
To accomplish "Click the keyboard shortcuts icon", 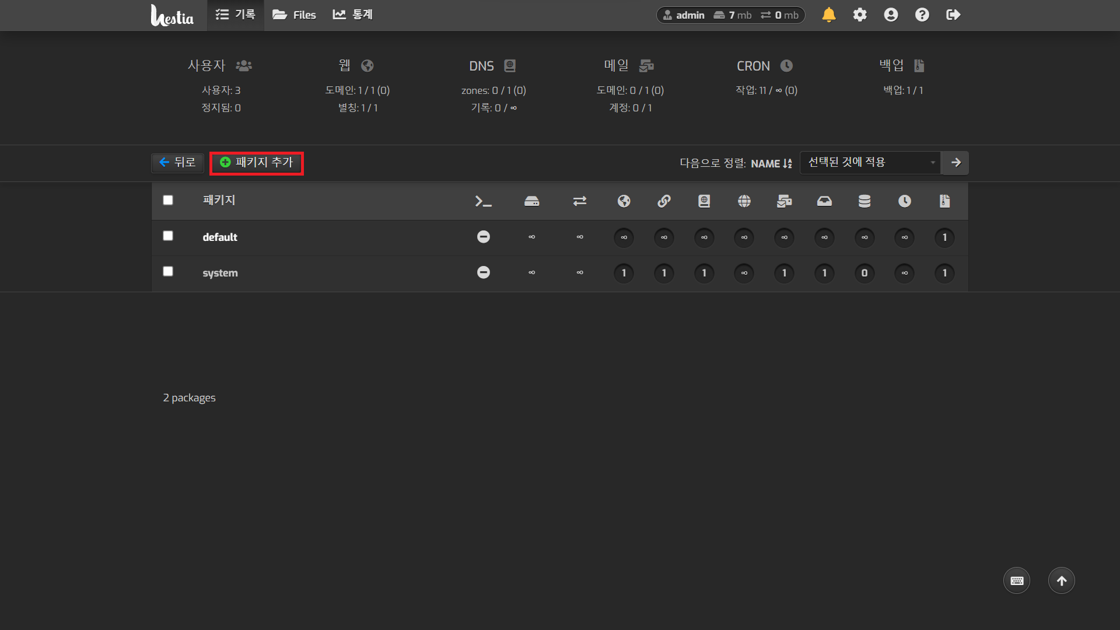I will tap(1017, 580).
